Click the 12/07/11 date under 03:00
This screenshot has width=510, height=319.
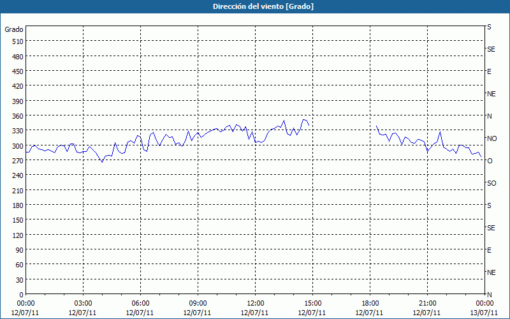click(83, 313)
